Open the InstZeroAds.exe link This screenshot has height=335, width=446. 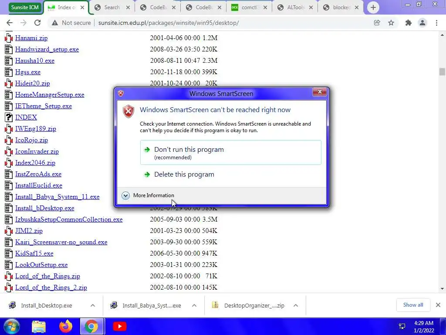pyautogui.click(x=38, y=174)
